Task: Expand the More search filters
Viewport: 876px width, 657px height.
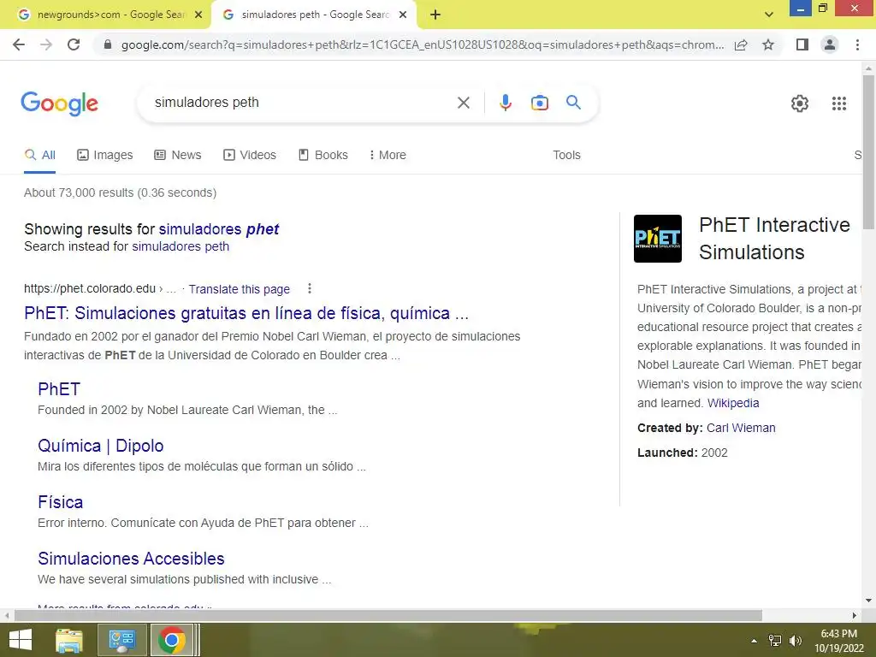Action: 388,155
